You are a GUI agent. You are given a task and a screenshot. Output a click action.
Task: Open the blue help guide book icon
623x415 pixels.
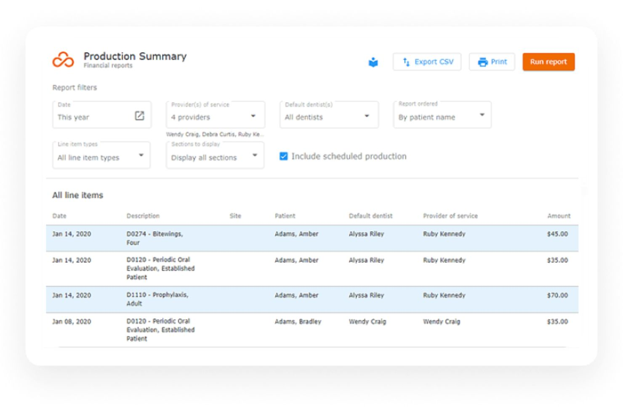pos(373,62)
